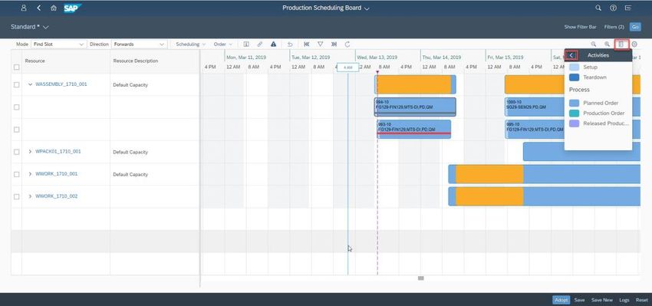
Task: Select the 994-10 planned order bar
Action: point(415,107)
